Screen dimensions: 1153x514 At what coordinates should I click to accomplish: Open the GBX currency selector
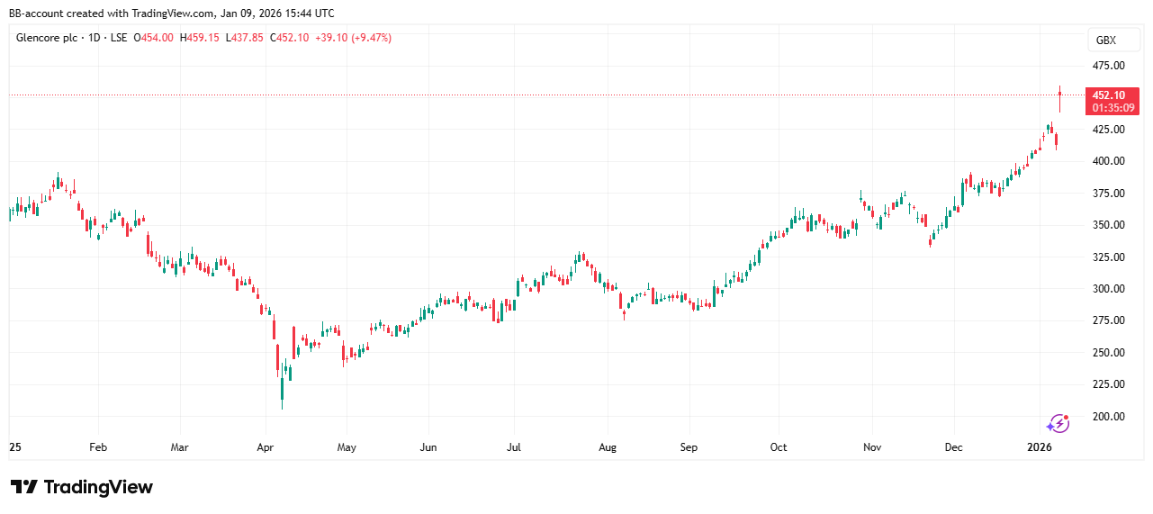1105,41
